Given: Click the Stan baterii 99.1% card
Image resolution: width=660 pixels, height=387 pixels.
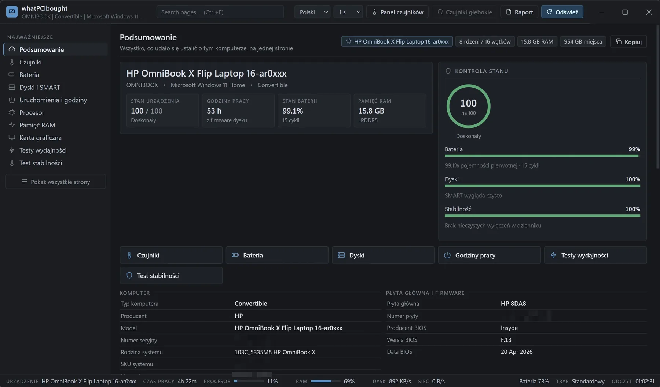Looking at the screenshot, I should (x=314, y=111).
